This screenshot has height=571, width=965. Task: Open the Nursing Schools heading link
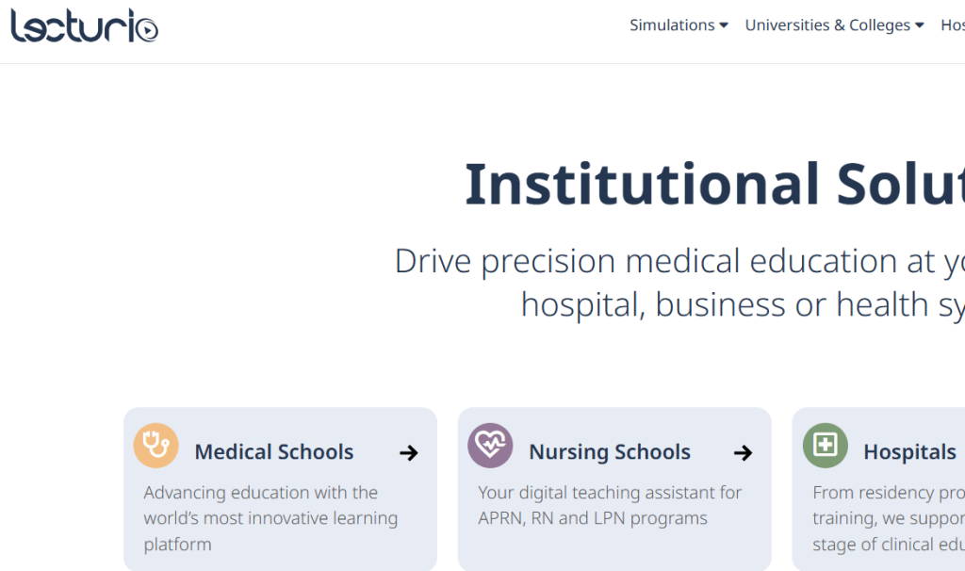[610, 452]
